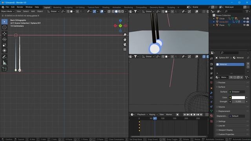Image resolution: width=251 pixels, height=141 pixels.
Task: Open the Edit menu
Action: 13,7
